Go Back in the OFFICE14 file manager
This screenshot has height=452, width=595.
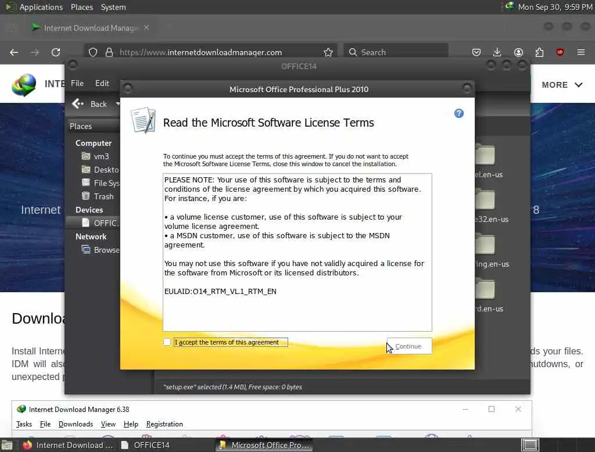point(89,103)
